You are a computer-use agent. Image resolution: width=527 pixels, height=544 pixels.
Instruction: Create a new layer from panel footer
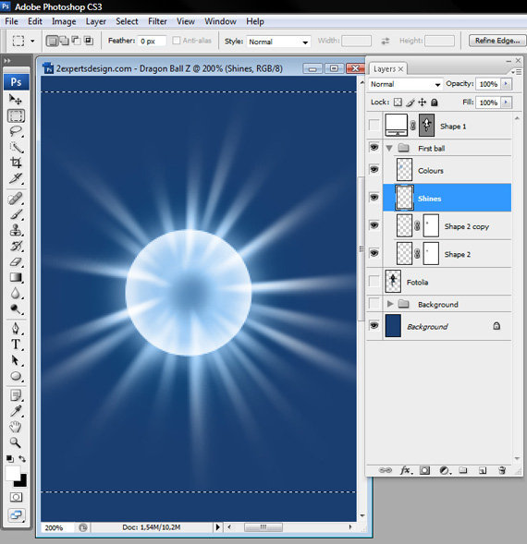(x=483, y=470)
